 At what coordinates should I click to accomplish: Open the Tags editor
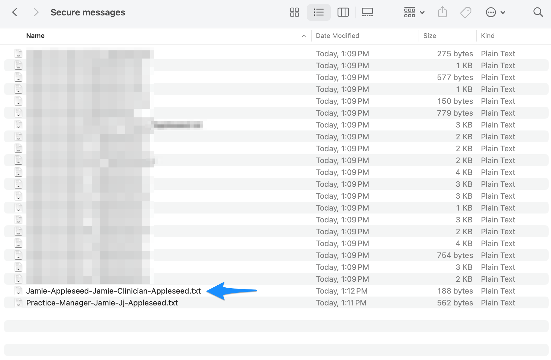tap(465, 12)
